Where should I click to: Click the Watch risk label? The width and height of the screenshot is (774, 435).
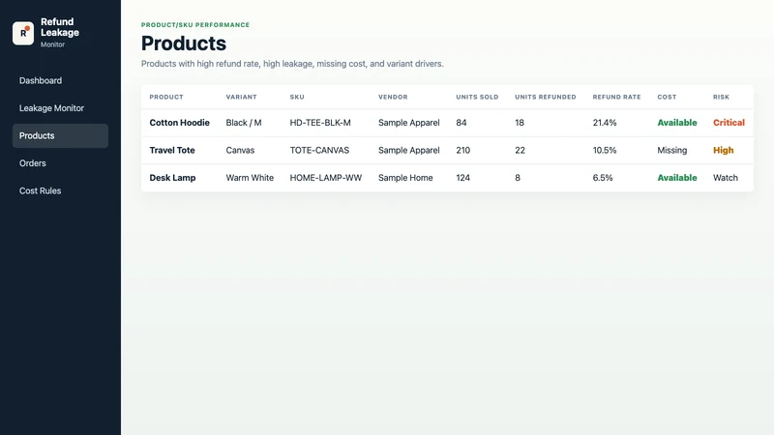pyautogui.click(x=726, y=178)
